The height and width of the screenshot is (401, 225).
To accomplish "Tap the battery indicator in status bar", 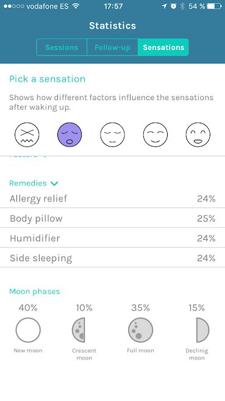I will pyautogui.click(x=214, y=6).
